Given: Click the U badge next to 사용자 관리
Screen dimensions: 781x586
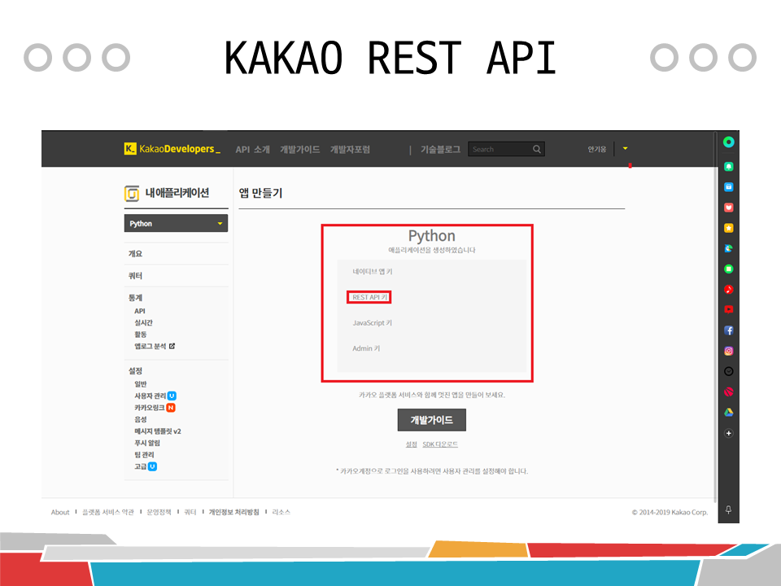Looking at the screenshot, I should click(x=172, y=396).
